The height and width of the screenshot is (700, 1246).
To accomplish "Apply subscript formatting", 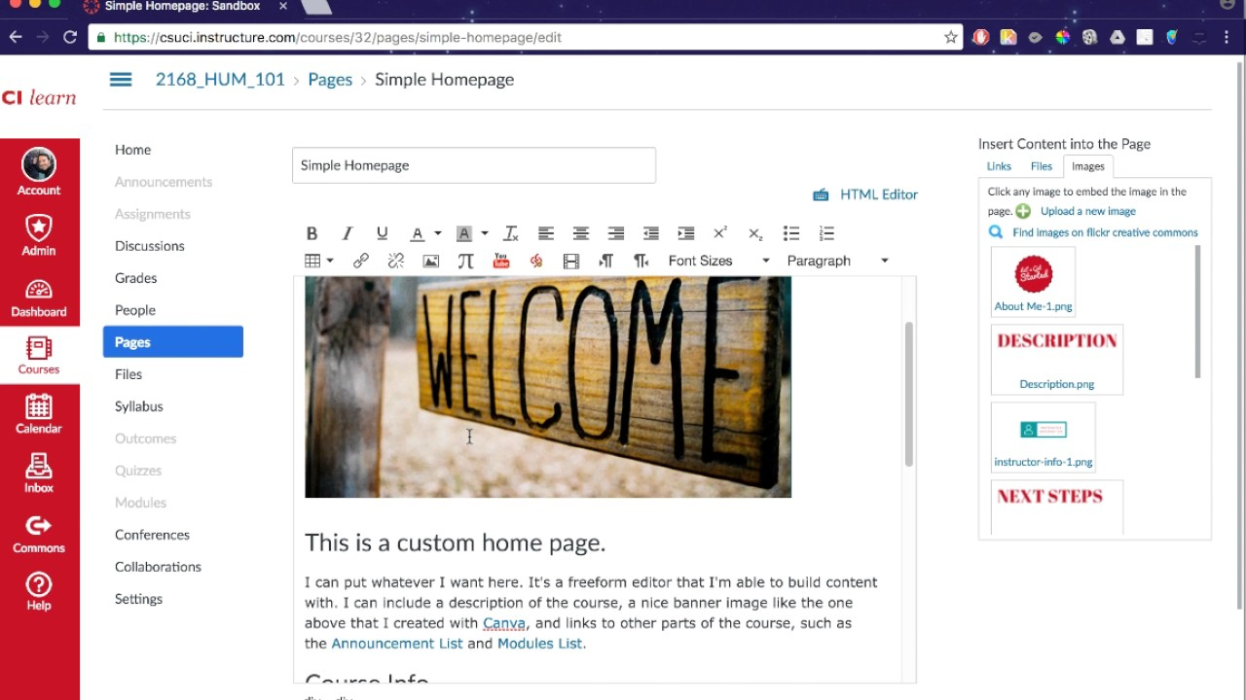I will coord(755,233).
